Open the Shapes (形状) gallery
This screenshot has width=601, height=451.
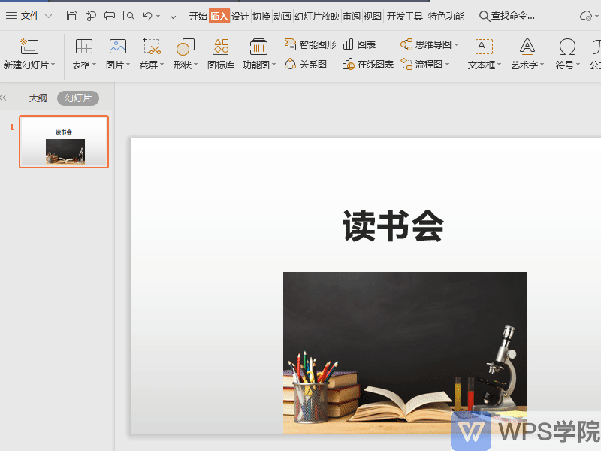click(183, 54)
